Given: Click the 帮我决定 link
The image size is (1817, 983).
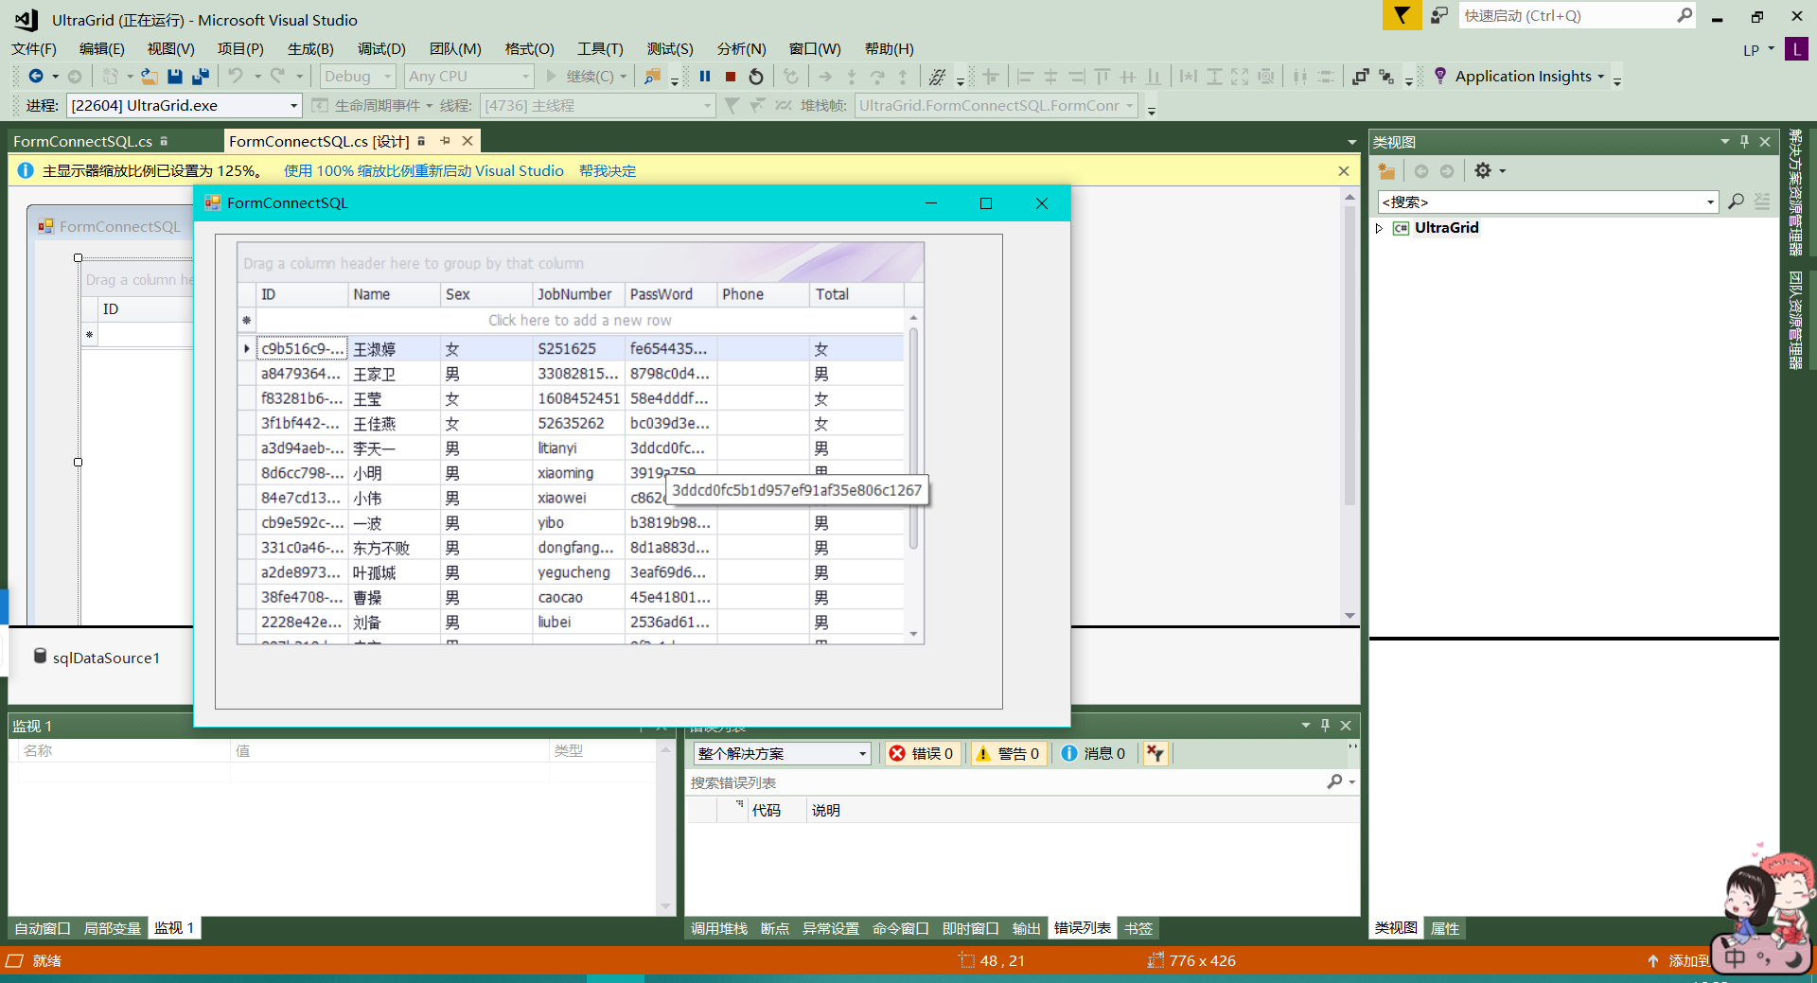Looking at the screenshot, I should coord(608,171).
